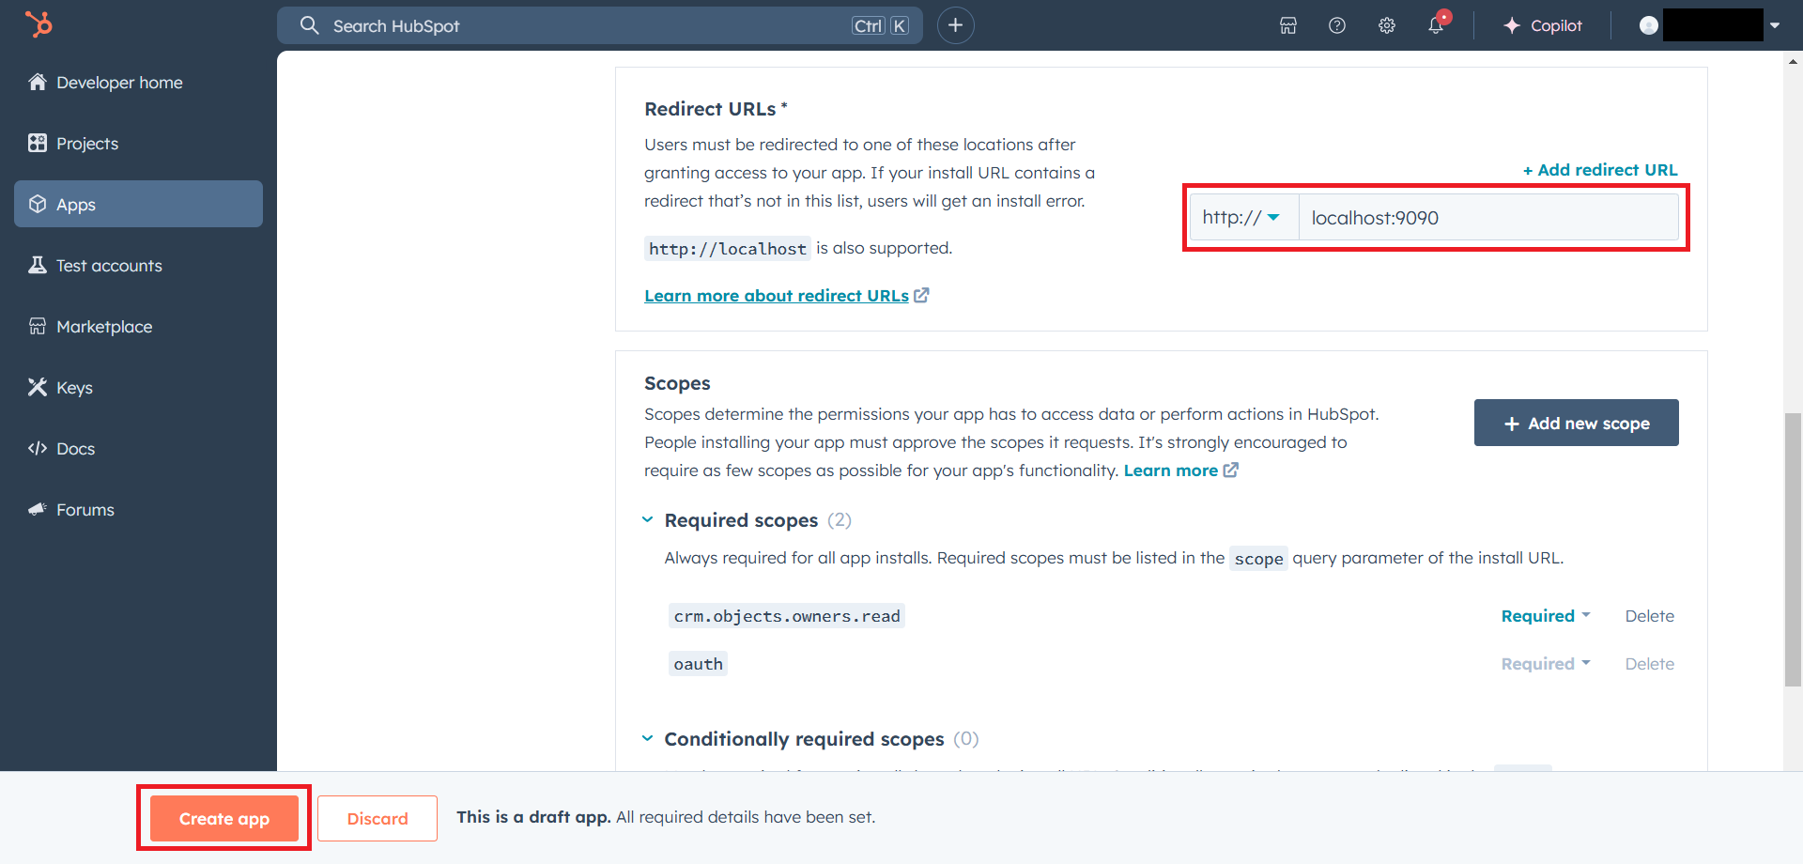Click the Keys tools icon
The height and width of the screenshot is (864, 1803).
[38, 387]
